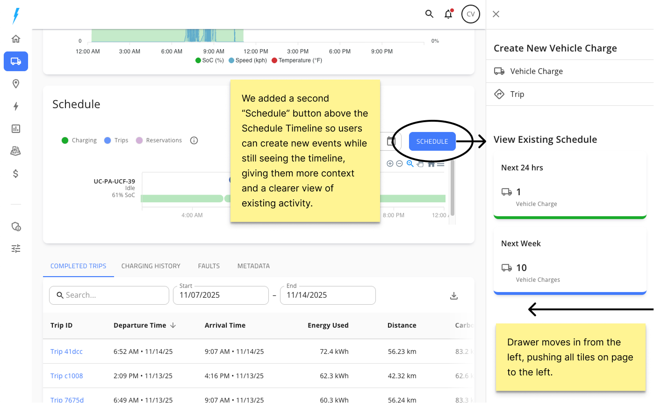Toggle the Charging legend indicator
This screenshot has width=654, height=403.
click(x=65, y=140)
